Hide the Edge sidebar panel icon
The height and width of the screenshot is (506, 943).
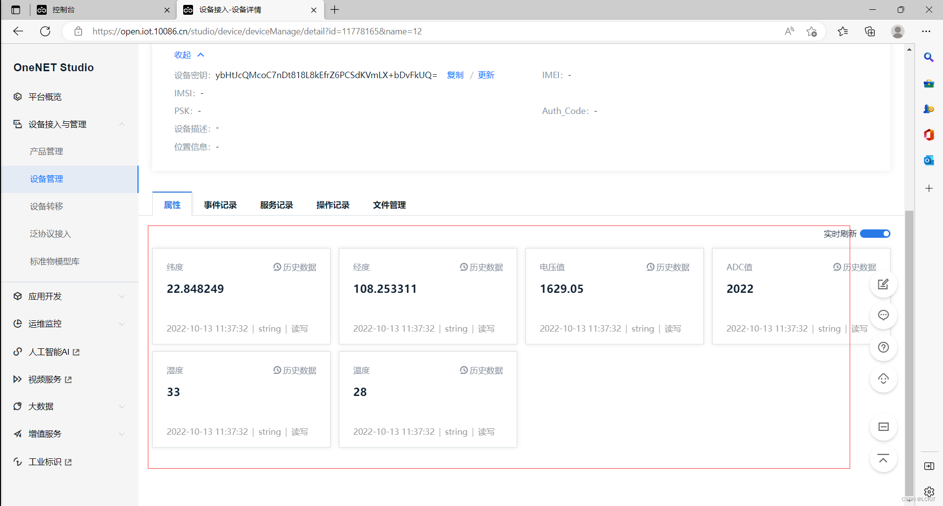pos(929,466)
